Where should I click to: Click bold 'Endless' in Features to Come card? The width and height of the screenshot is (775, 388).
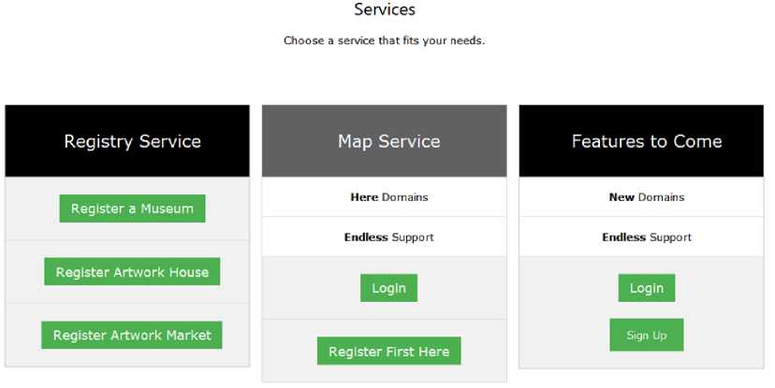623,237
